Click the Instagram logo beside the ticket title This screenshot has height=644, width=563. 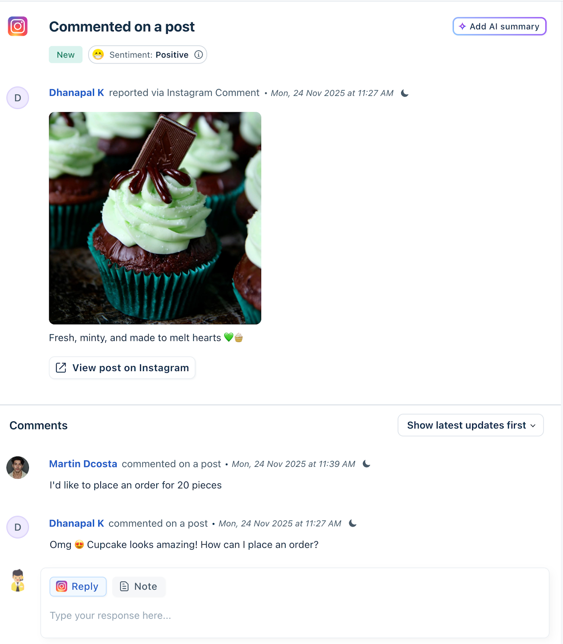coord(18,26)
